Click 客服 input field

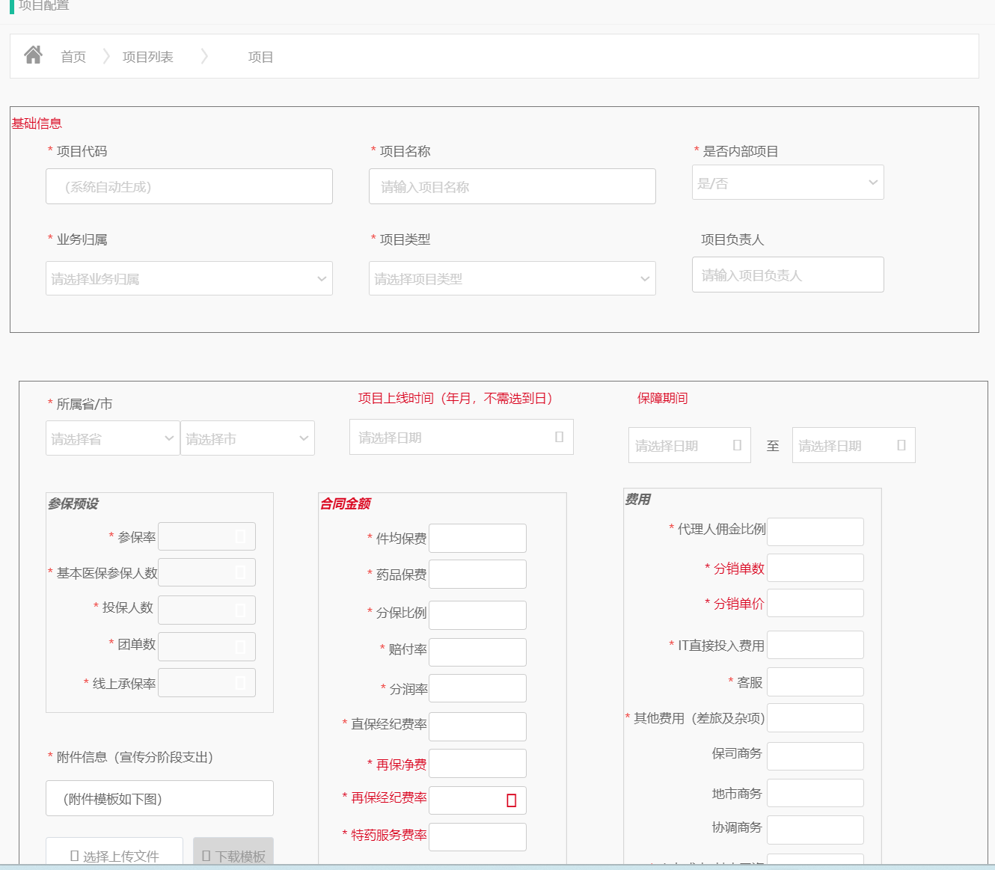(x=815, y=681)
